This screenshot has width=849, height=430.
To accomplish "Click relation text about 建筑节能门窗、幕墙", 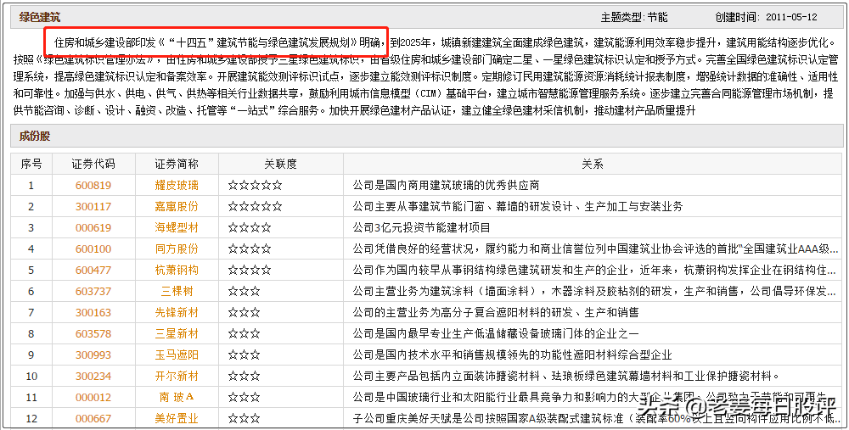I will [518, 207].
